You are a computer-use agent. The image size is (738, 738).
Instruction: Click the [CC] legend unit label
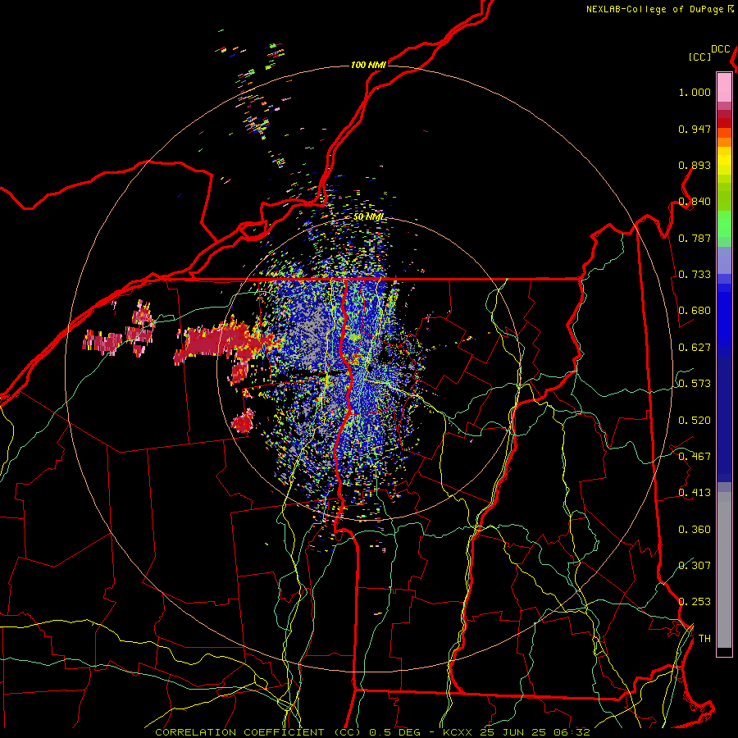click(699, 57)
